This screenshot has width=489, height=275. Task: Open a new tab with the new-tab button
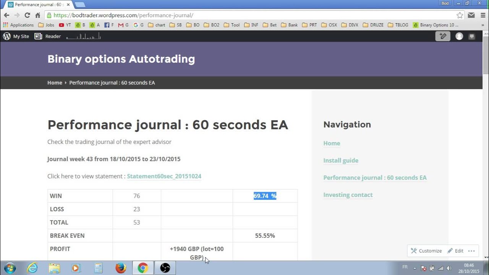(x=80, y=5)
